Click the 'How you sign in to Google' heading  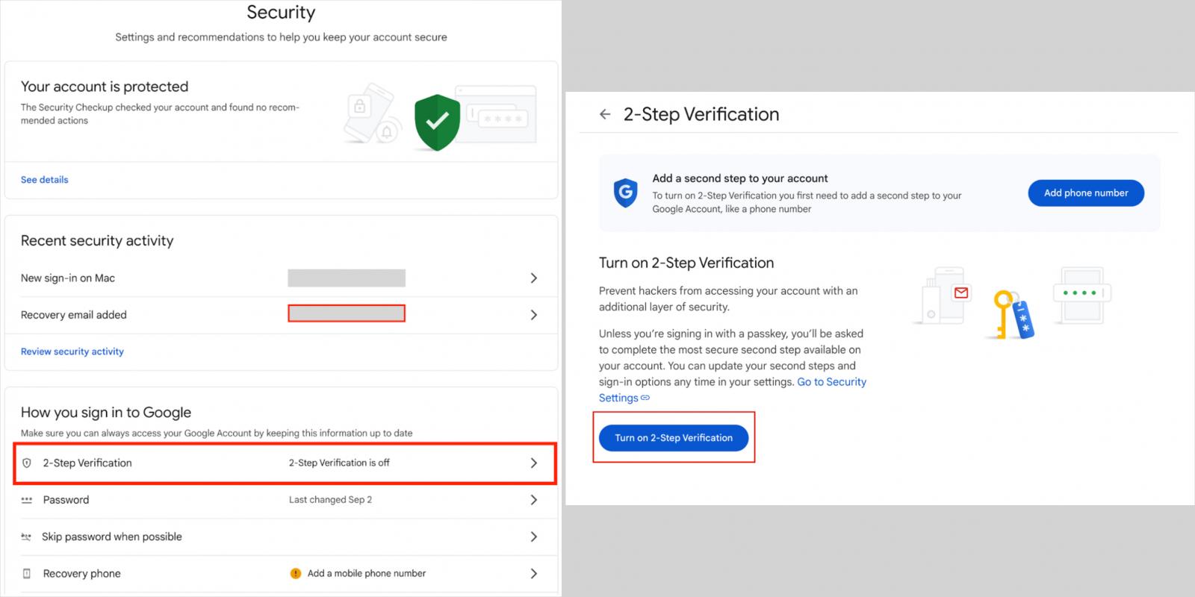click(x=106, y=412)
